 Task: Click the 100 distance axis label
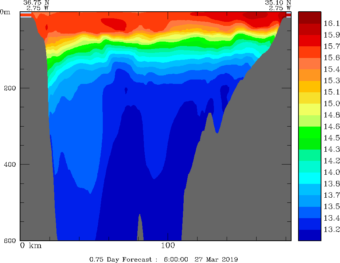[168, 245]
